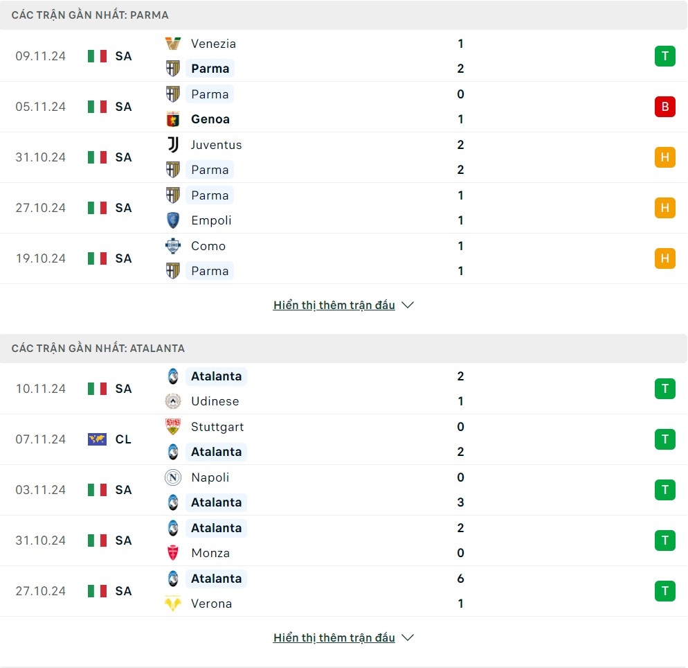Click the Udinese team crest icon

pyautogui.click(x=173, y=401)
